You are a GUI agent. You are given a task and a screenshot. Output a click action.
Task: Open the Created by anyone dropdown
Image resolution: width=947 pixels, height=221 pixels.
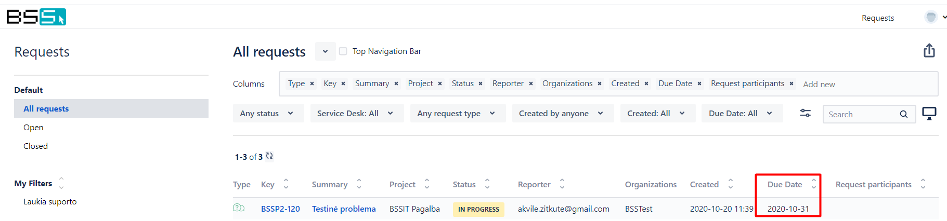[561, 113]
